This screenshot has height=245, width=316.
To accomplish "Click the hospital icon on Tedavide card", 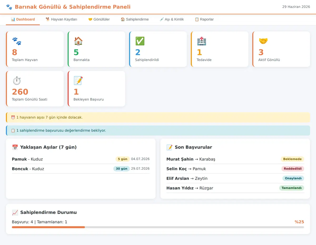I will pyautogui.click(x=201, y=41).
